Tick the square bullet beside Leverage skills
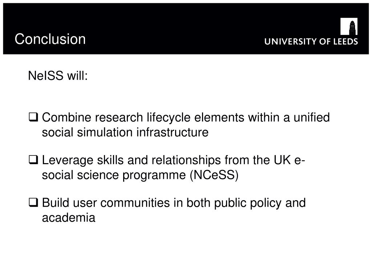The width and height of the screenshot is (372, 279). point(33,160)
